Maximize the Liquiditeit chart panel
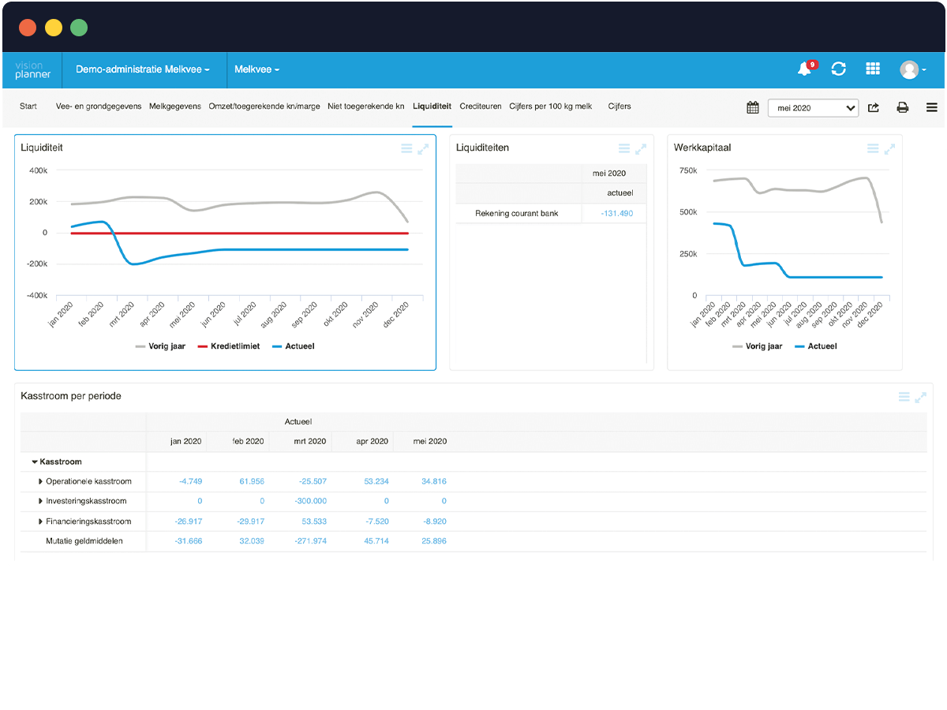This screenshot has height=710, width=947. tap(423, 148)
